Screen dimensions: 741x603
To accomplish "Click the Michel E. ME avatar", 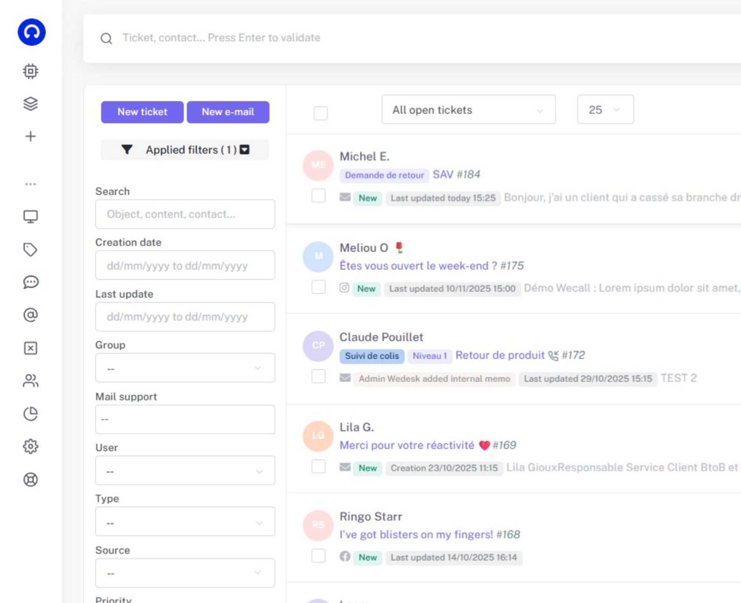I will [x=318, y=165].
